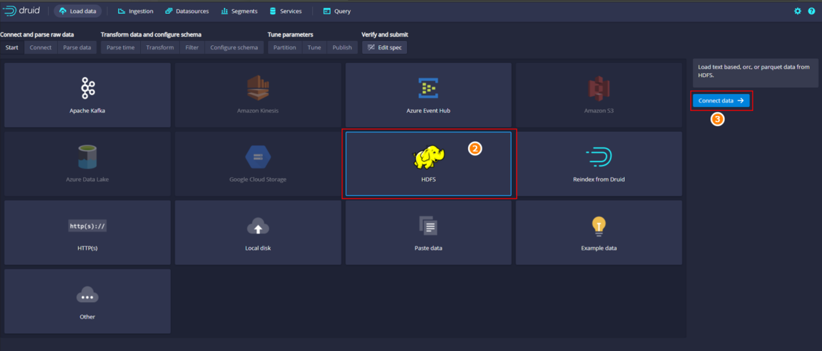Open the Edit spec step
Image resolution: width=822 pixels, height=351 pixels.
385,47
